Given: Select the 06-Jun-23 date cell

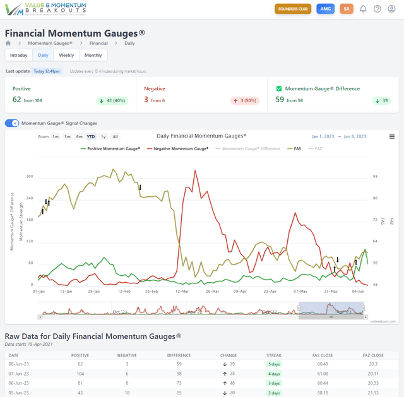Looking at the screenshot, I should point(18,383).
